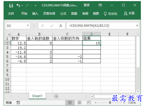145x107 pixels.
Task: Click cell with value -6.5
Action: pos(19,61)
